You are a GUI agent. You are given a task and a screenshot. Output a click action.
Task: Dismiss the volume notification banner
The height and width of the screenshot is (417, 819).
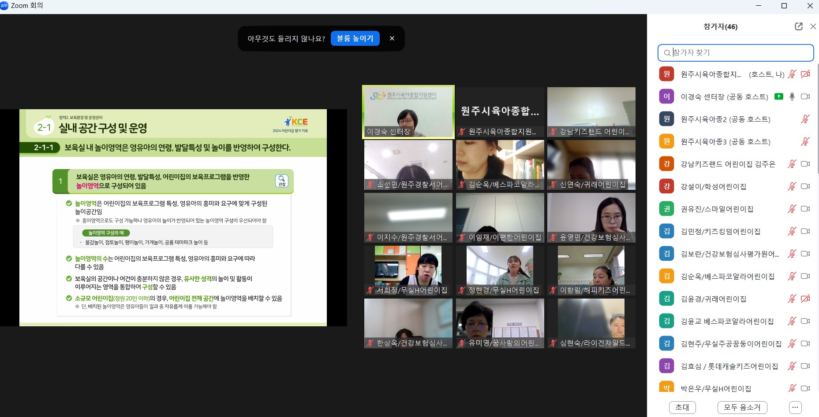pyautogui.click(x=392, y=38)
